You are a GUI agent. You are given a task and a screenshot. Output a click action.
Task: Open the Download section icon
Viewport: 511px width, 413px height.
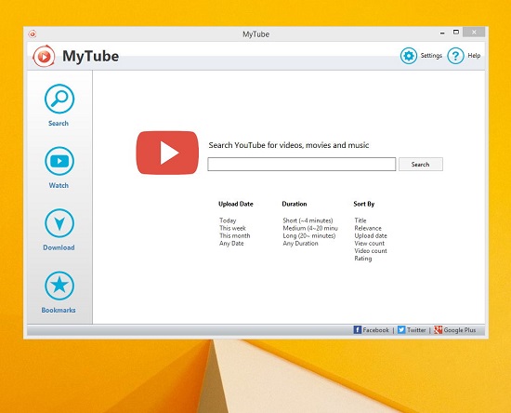tap(59, 223)
